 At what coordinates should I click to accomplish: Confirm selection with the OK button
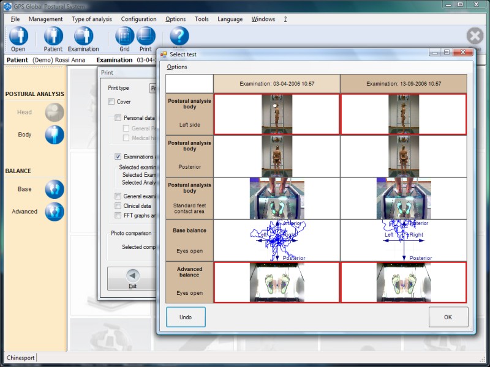448,317
